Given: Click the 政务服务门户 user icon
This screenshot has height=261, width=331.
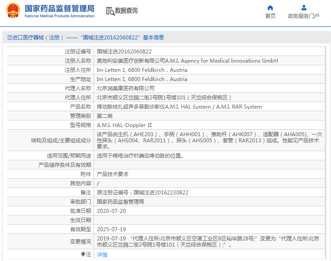Looking at the screenshot, I should tap(304, 8).
